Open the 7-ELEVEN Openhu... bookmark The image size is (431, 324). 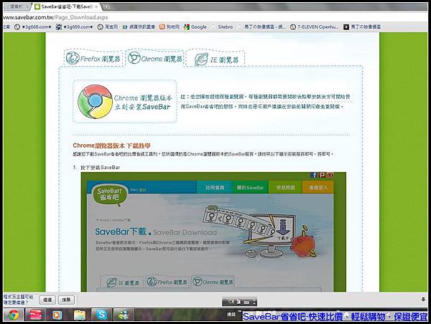click(x=315, y=27)
